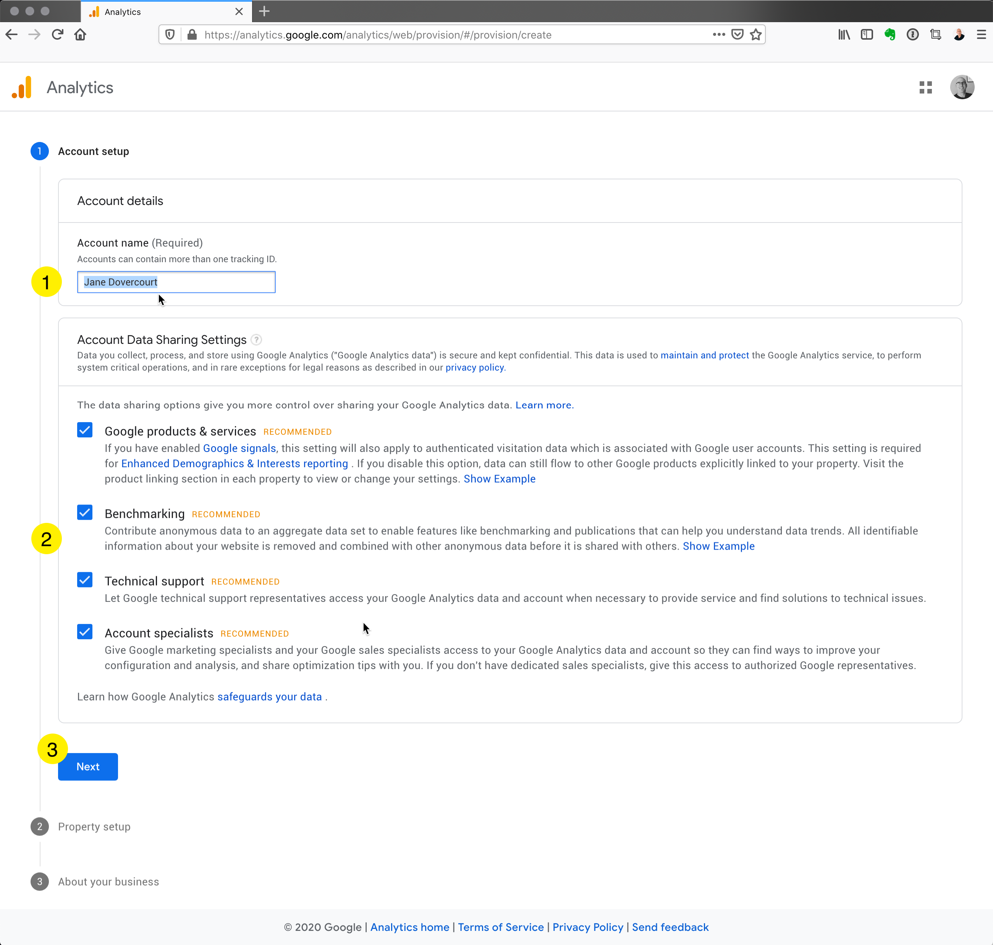
Task: Click the 'Account specialists' option label
Action: (x=159, y=633)
